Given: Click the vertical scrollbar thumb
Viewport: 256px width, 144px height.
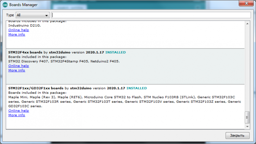Looking at the screenshot, I should tap(247, 117).
